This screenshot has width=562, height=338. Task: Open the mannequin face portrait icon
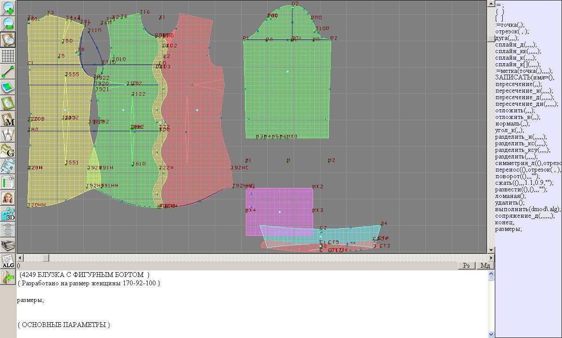pos(8,198)
